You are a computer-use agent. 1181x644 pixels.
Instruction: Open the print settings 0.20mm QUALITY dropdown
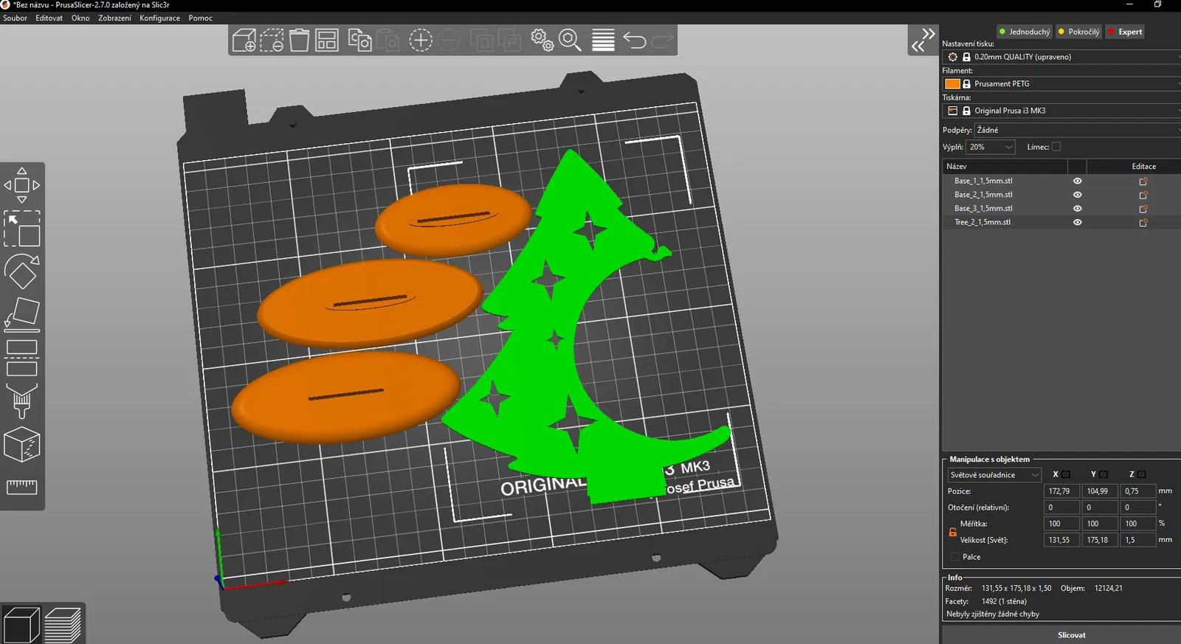[x=1061, y=57]
